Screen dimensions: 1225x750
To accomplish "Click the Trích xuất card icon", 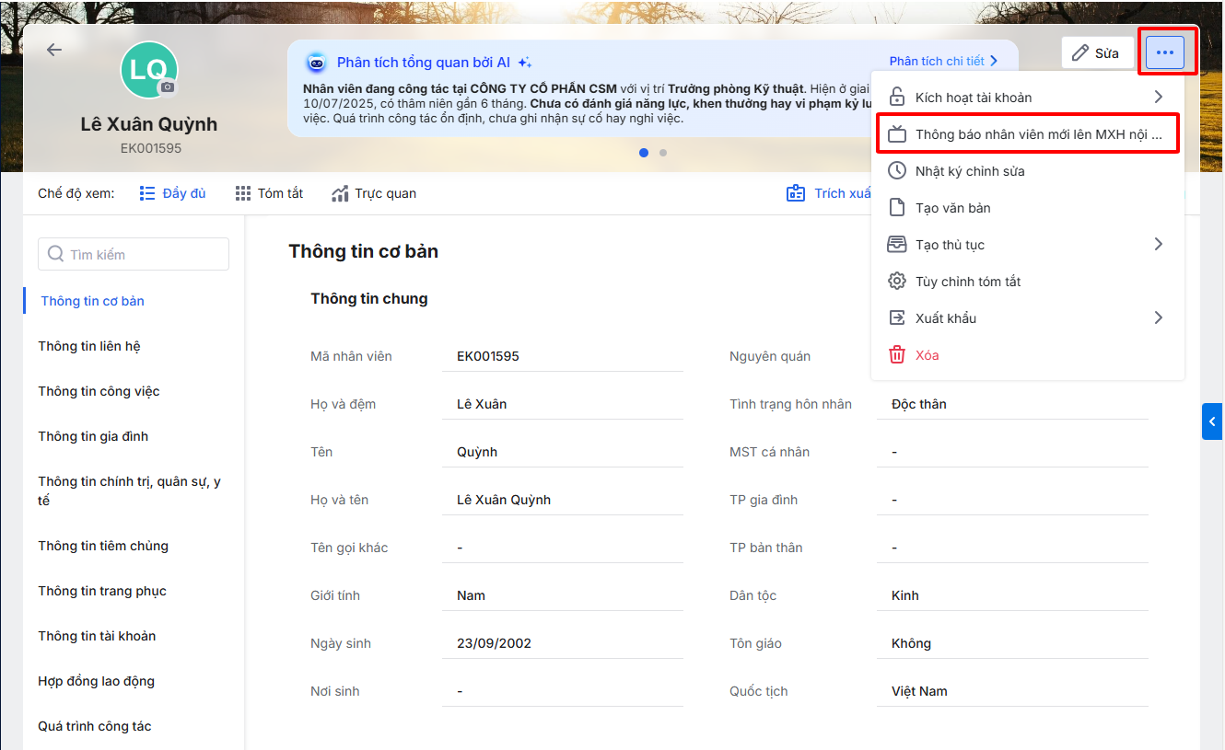I will point(795,193).
